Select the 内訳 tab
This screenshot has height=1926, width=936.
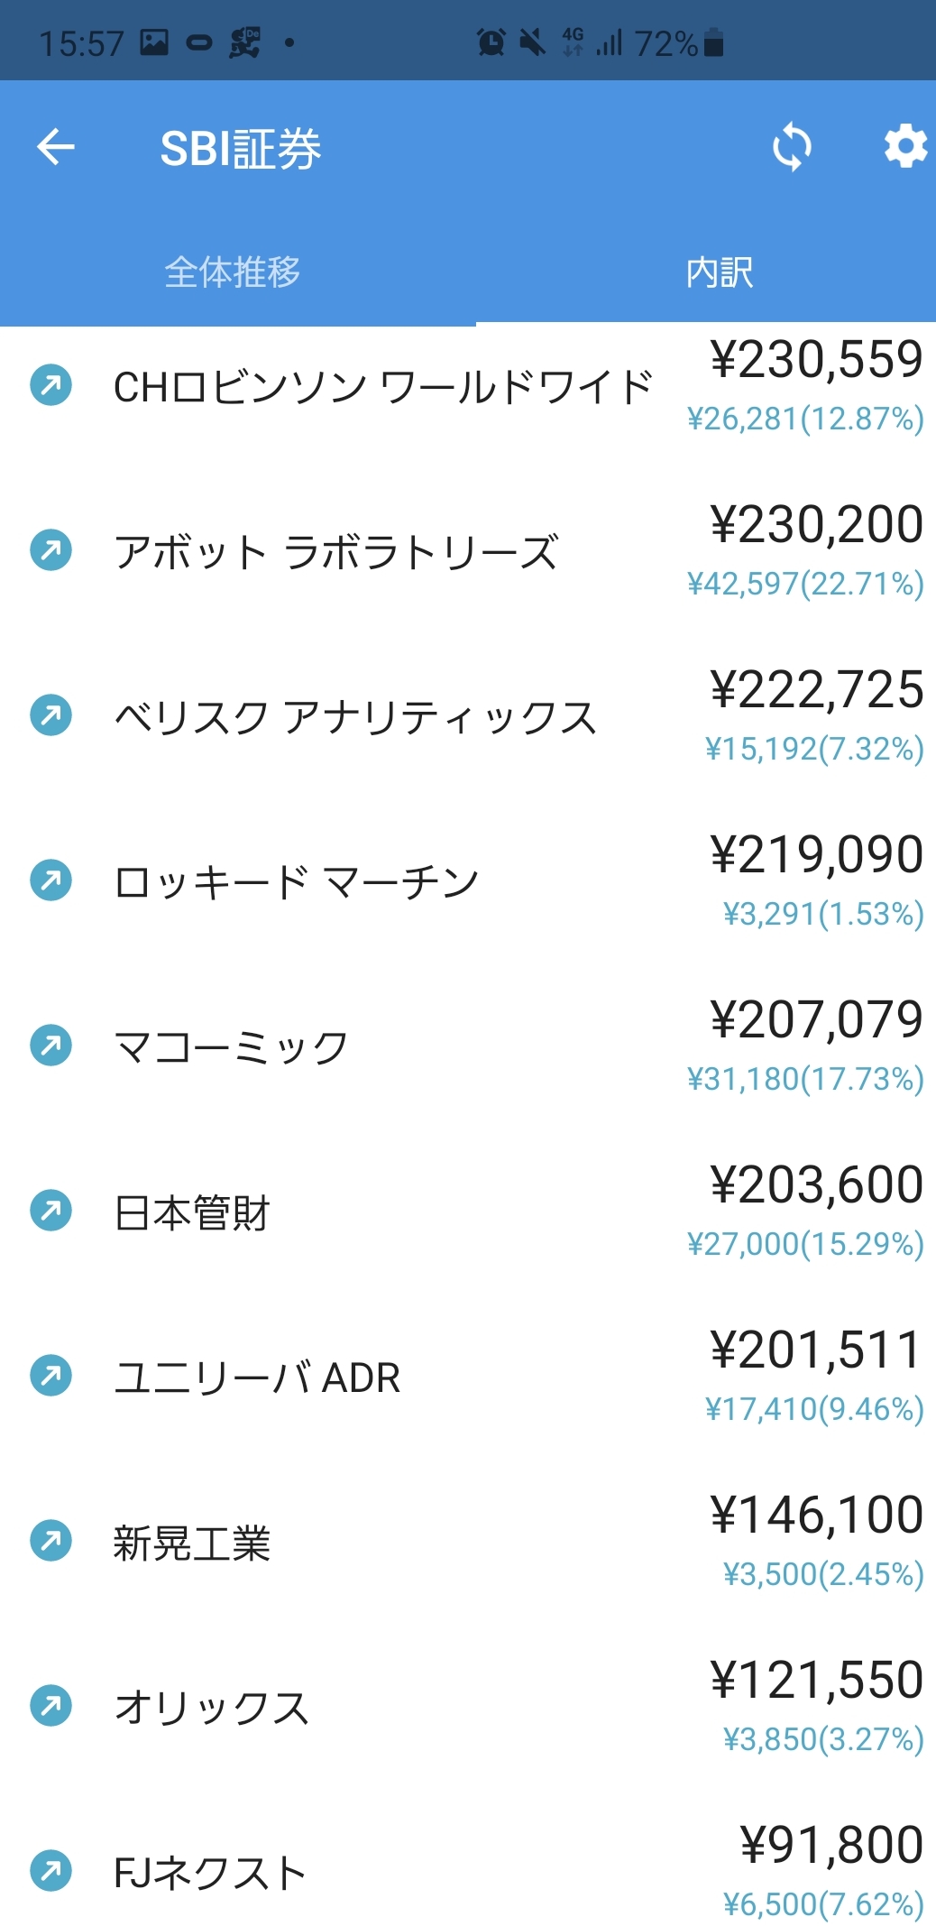tap(719, 272)
